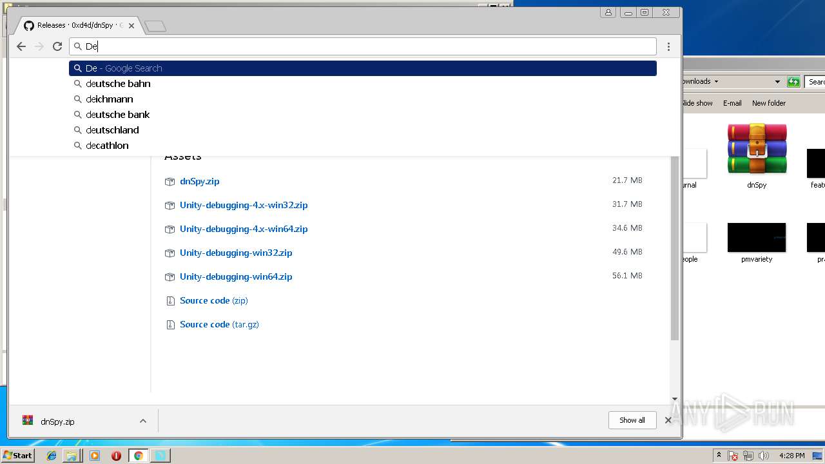Launch Internet Explorer from taskbar
This screenshot has width=825, height=464.
pyautogui.click(x=52, y=456)
